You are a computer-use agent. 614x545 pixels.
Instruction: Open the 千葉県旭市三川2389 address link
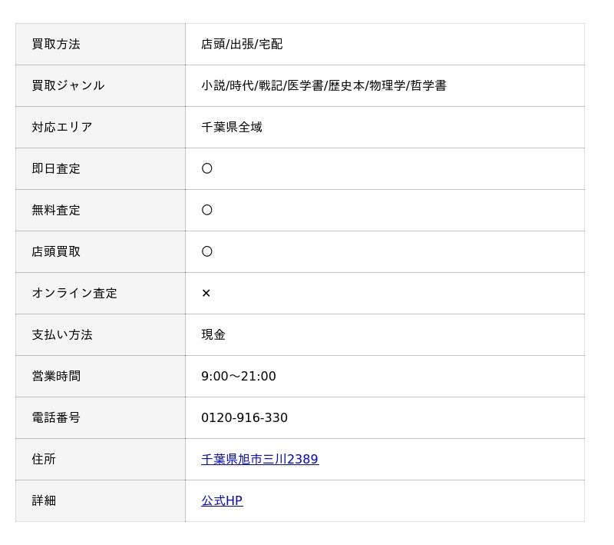coord(259,459)
